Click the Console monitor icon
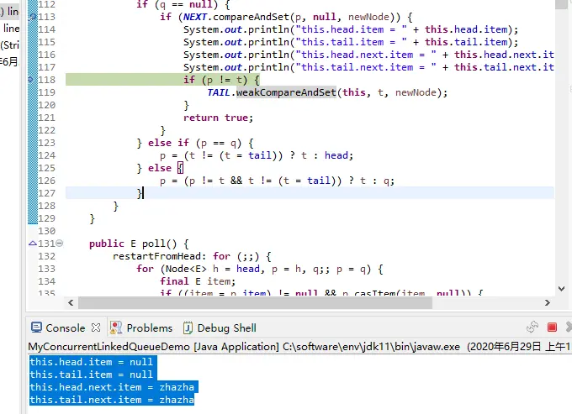Screen dimensions: 572x414 pyautogui.click(x=36, y=328)
